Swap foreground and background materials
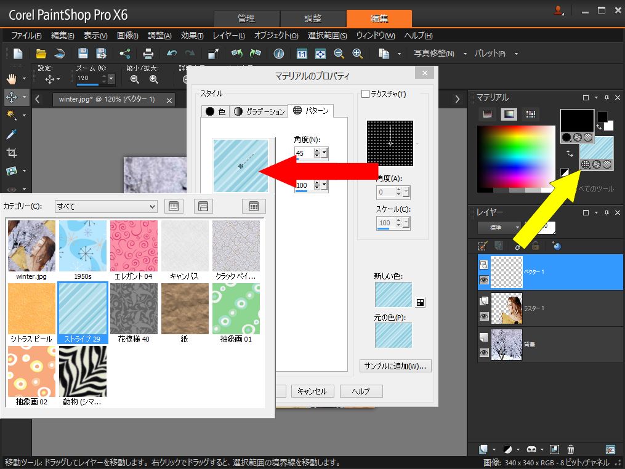Viewport: 625px width, 469px height. [570, 153]
